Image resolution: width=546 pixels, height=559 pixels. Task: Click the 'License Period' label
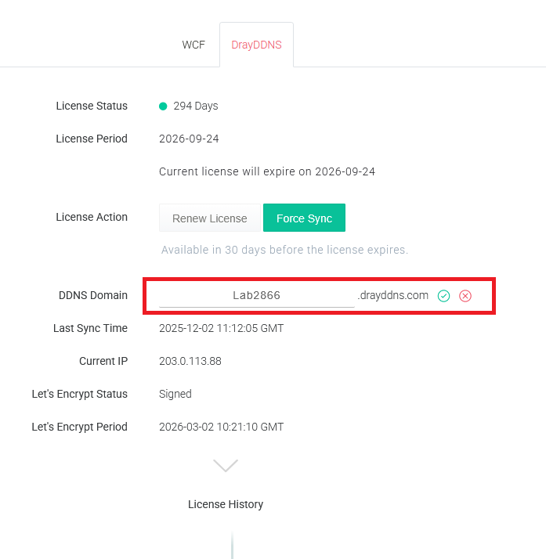[92, 139]
